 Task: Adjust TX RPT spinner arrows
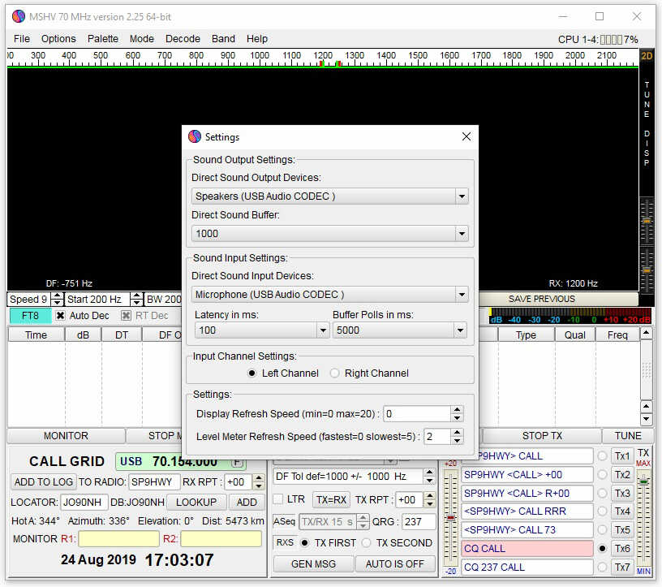[429, 500]
